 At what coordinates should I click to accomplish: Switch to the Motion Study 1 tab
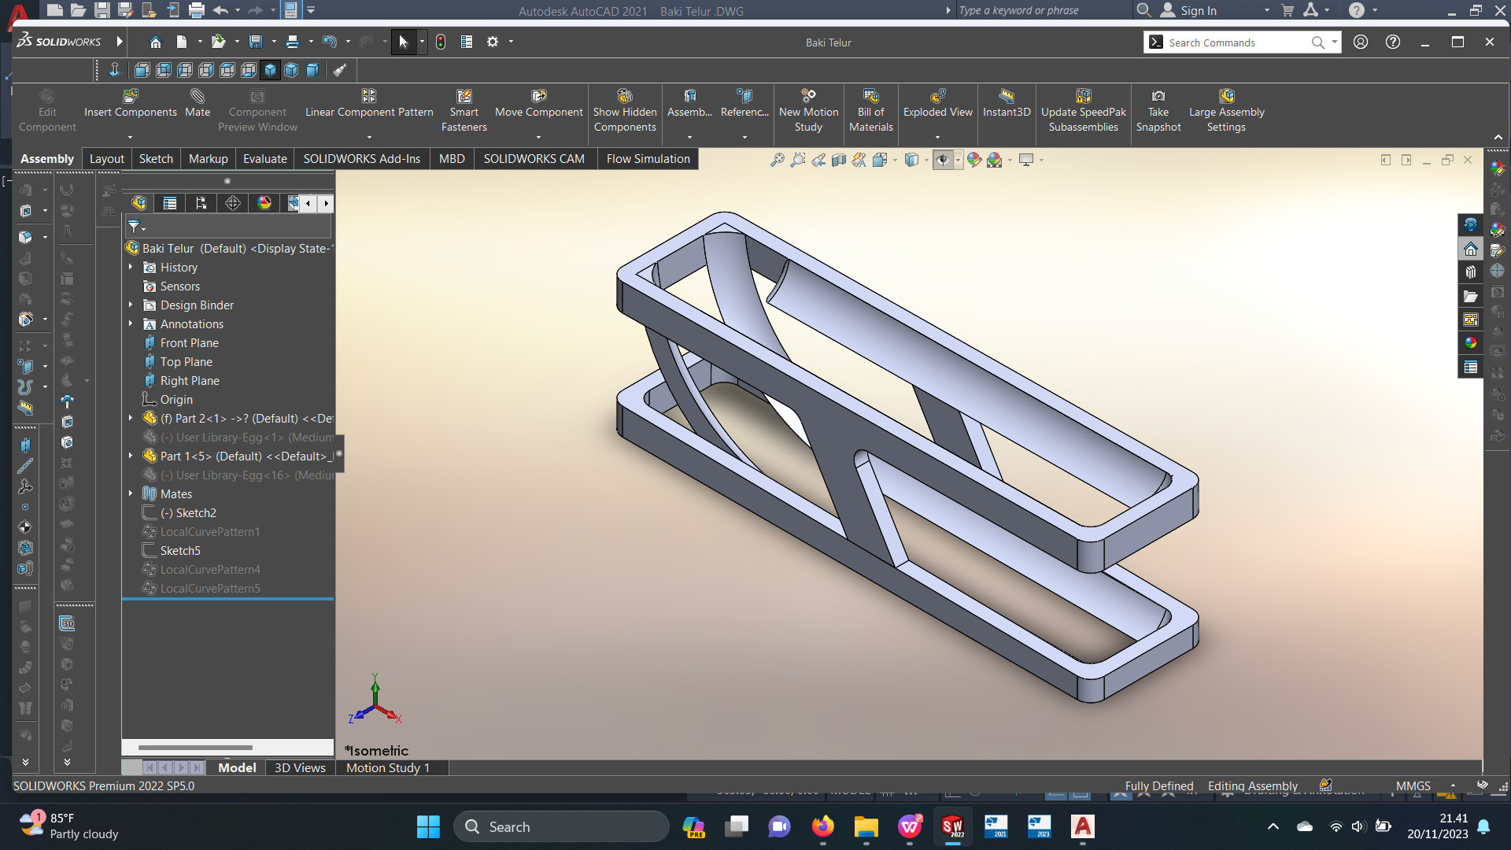point(388,768)
